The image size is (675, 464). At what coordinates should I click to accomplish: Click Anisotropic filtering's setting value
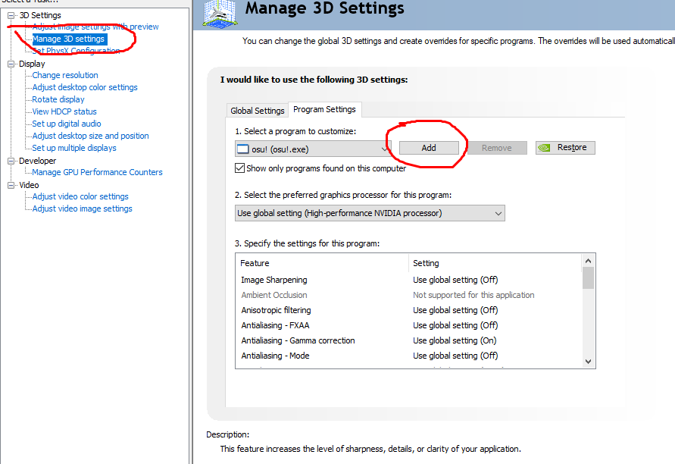455,310
